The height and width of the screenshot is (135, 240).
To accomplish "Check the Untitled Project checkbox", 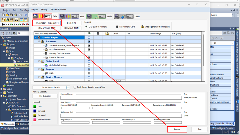I will (89, 37).
